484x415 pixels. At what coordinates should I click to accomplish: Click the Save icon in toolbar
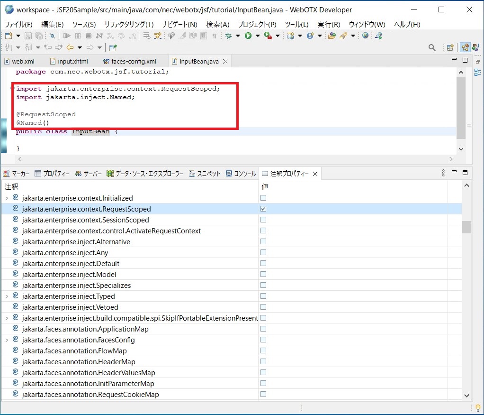[x=28, y=36]
